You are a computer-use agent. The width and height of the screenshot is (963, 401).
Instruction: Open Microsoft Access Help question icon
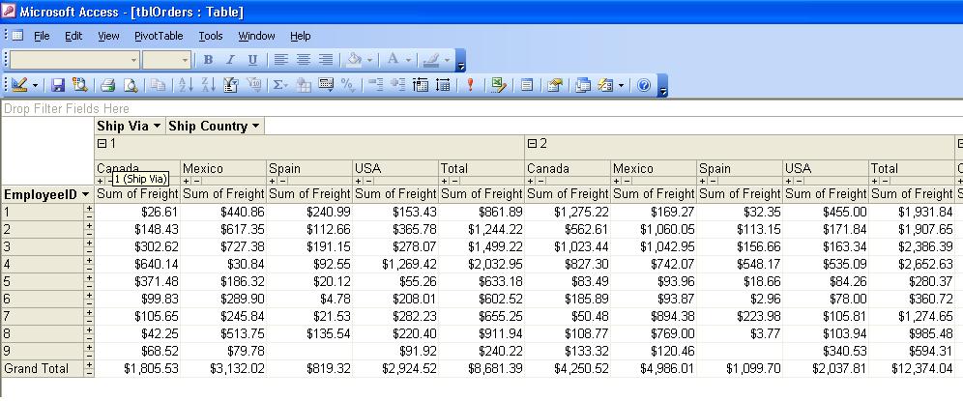tap(644, 85)
